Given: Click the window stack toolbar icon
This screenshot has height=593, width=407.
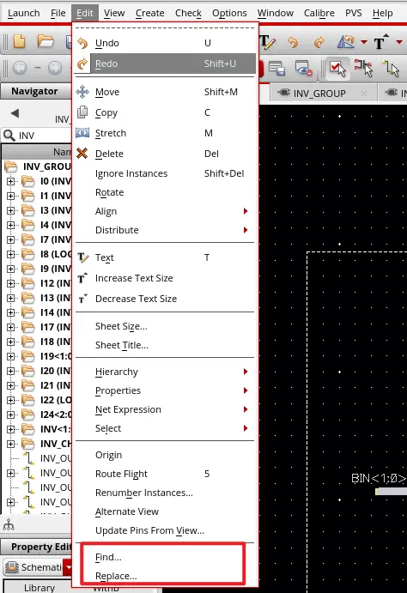Looking at the screenshot, I should (x=276, y=68).
